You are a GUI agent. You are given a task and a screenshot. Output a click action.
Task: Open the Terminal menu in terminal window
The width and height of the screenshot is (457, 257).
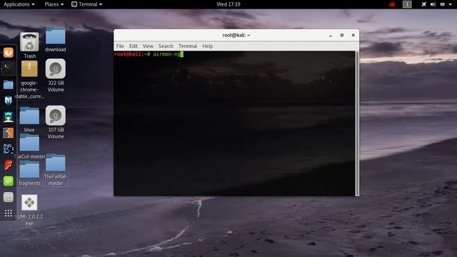[x=188, y=46]
